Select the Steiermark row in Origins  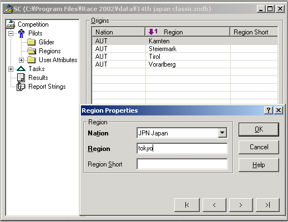pos(185,49)
